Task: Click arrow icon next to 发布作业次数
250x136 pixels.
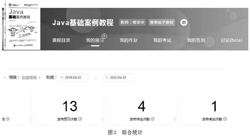Action: click(x=152, y=119)
